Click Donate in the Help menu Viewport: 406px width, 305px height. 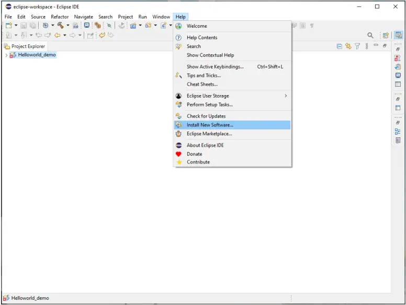coord(232,154)
